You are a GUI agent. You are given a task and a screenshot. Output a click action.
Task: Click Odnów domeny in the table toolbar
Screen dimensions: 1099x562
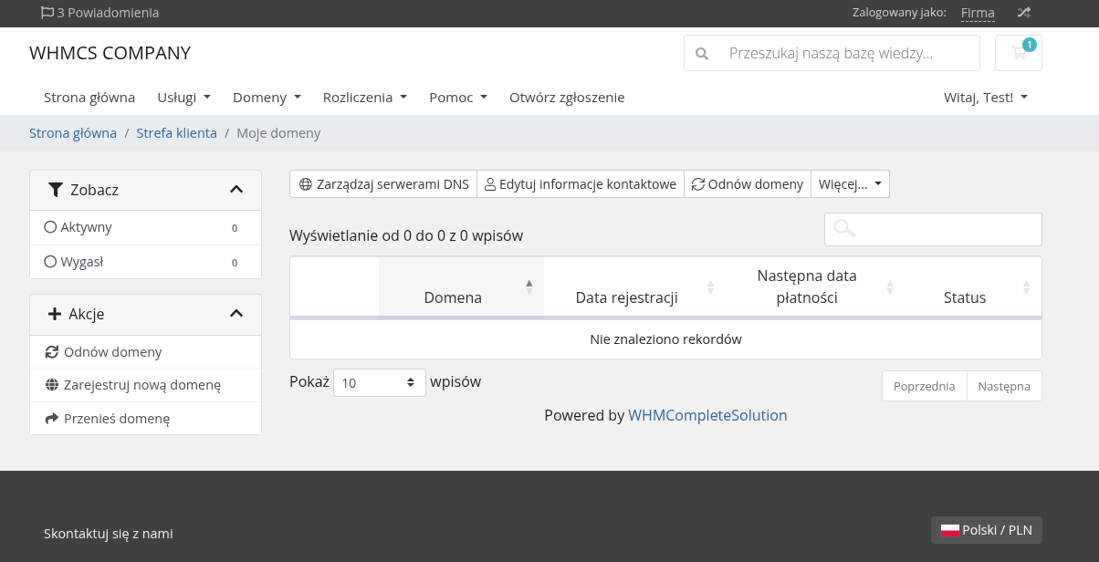[747, 183]
